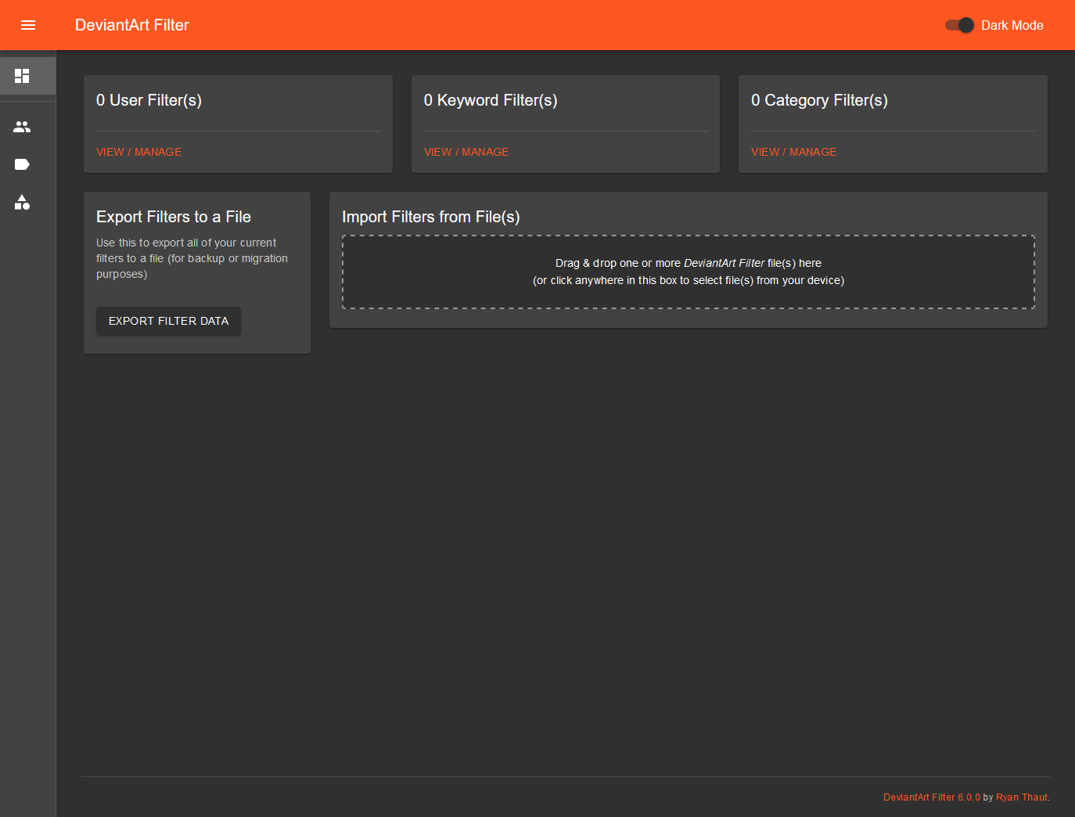
Task: Open the Keywords tag sidebar icon
Action: (22, 164)
